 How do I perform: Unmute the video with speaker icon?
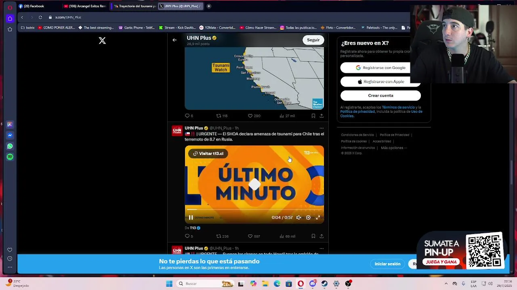298,217
